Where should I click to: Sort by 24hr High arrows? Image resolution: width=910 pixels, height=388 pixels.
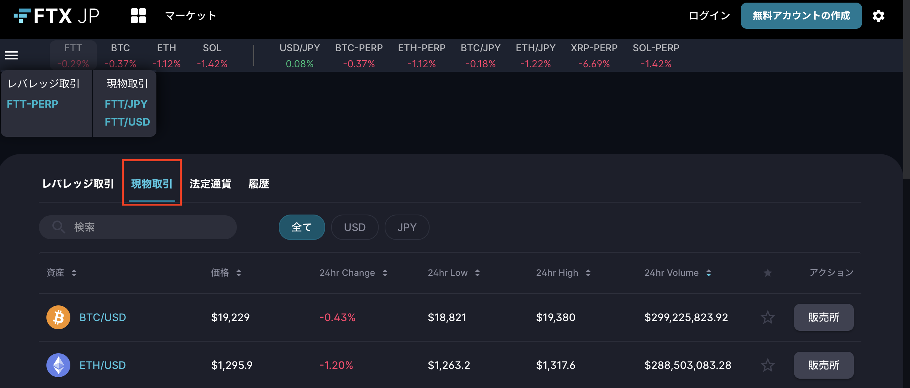coord(588,273)
